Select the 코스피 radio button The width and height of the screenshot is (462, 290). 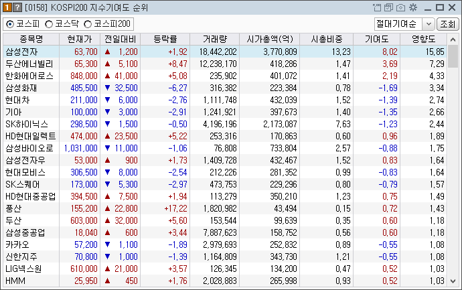(x=10, y=23)
